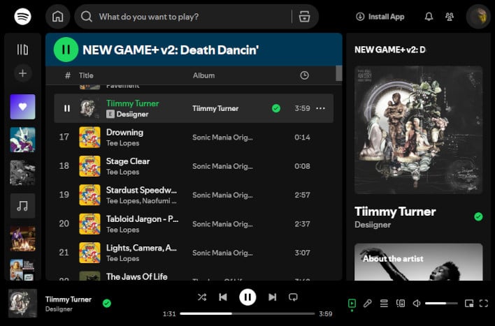Select track 17 Drowning

click(x=194, y=137)
